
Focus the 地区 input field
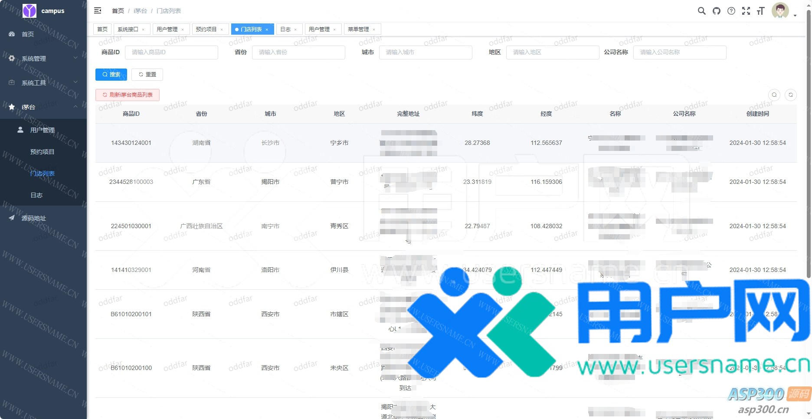[x=553, y=52]
